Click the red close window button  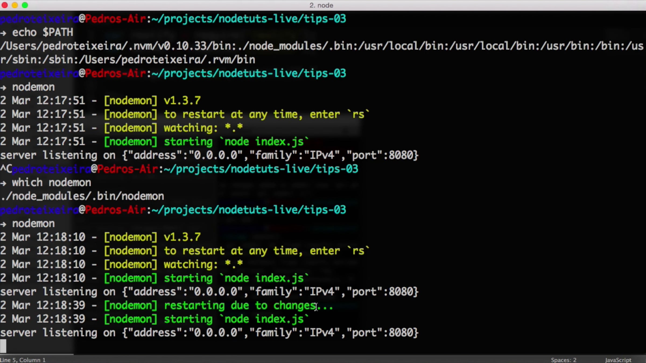click(5, 5)
